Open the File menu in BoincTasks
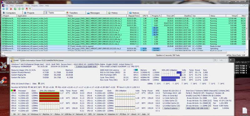The image size is (250, 116). 7,6
